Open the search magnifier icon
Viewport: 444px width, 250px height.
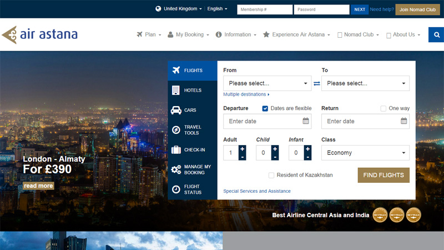tap(436, 34)
